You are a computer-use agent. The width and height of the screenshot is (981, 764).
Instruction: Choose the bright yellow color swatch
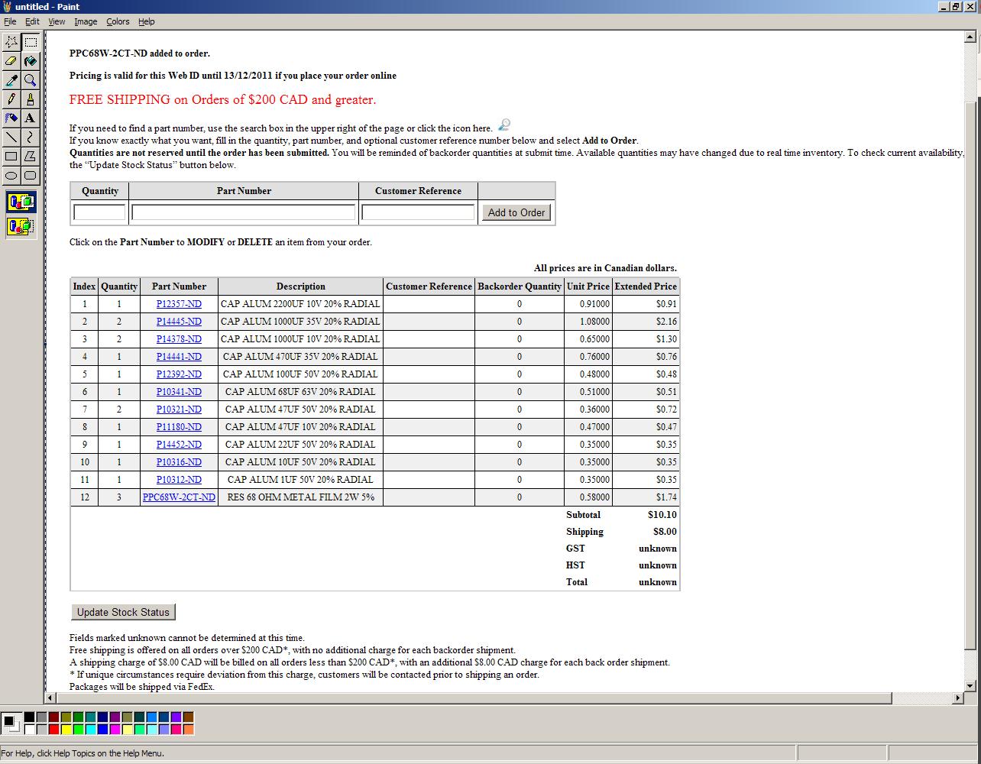(66, 729)
